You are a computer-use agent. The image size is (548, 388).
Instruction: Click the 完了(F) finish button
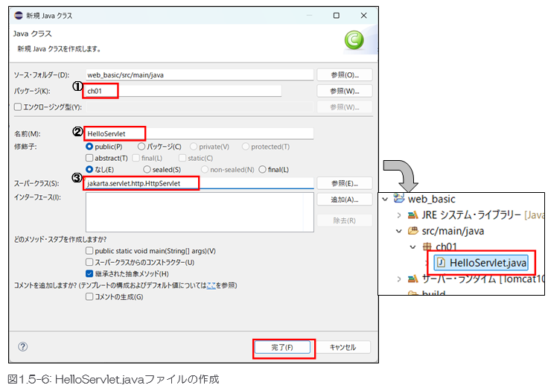[284, 347]
